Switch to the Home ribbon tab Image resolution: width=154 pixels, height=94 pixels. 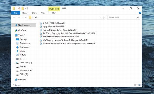pos(25,13)
